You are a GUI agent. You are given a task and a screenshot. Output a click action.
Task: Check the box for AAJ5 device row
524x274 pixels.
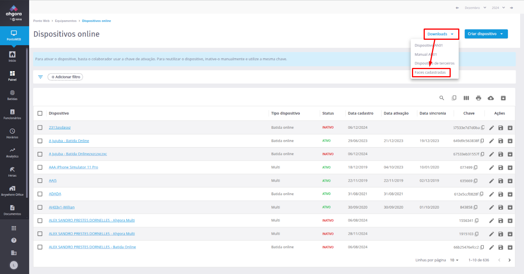[40, 181]
